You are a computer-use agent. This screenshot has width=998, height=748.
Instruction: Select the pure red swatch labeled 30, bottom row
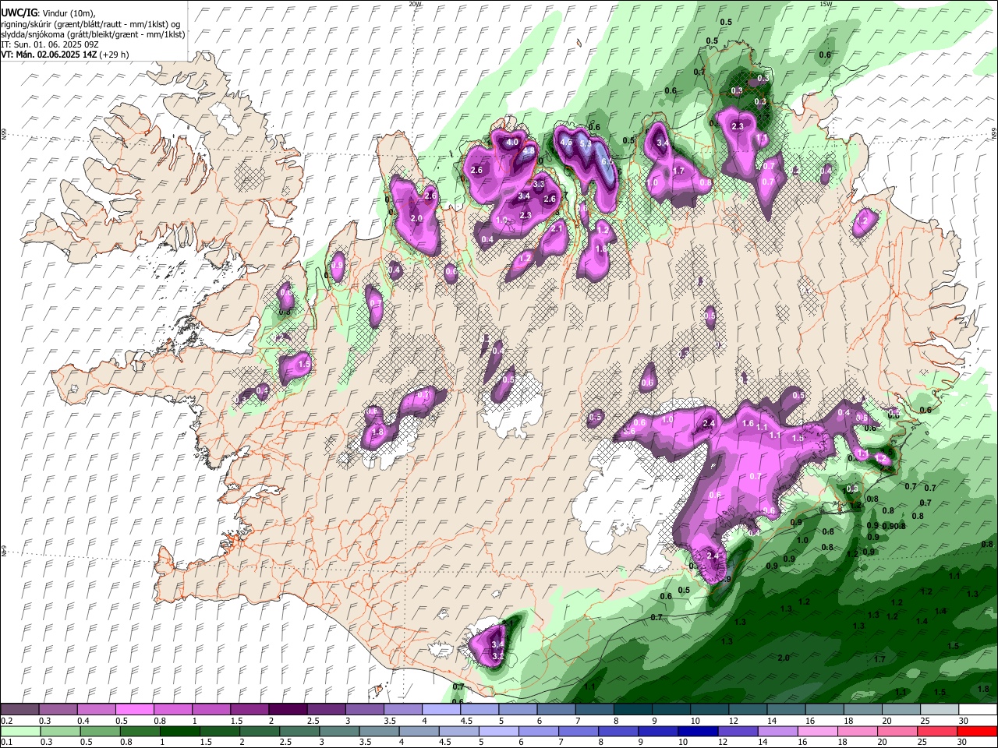tap(977, 731)
